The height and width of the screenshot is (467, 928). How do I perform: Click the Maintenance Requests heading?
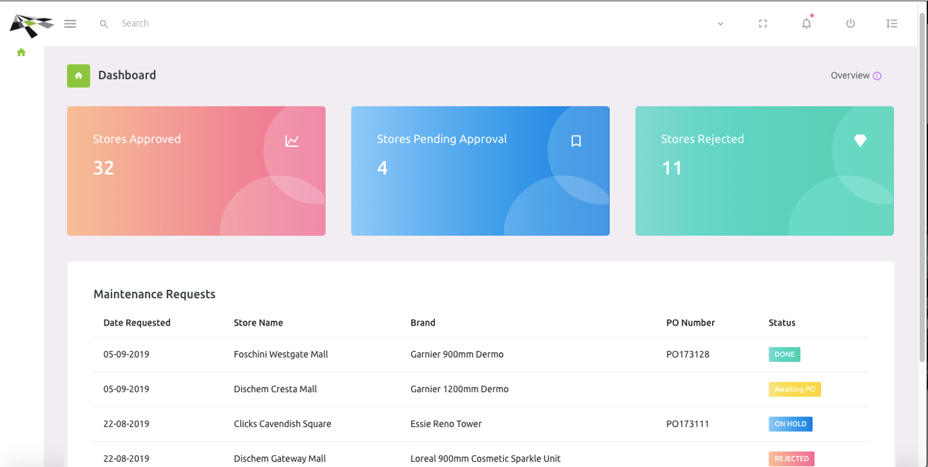coord(155,294)
